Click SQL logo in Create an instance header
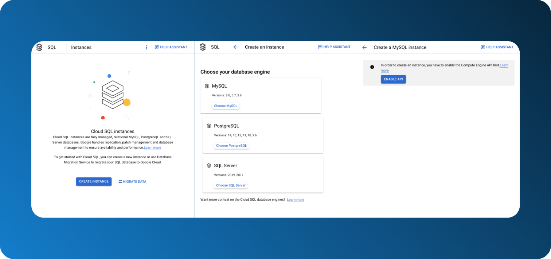The width and height of the screenshot is (551, 259). point(203,47)
